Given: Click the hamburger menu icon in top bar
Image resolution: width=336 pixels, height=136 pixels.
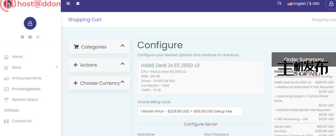Looking at the screenshot, I should (x=68, y=4).
